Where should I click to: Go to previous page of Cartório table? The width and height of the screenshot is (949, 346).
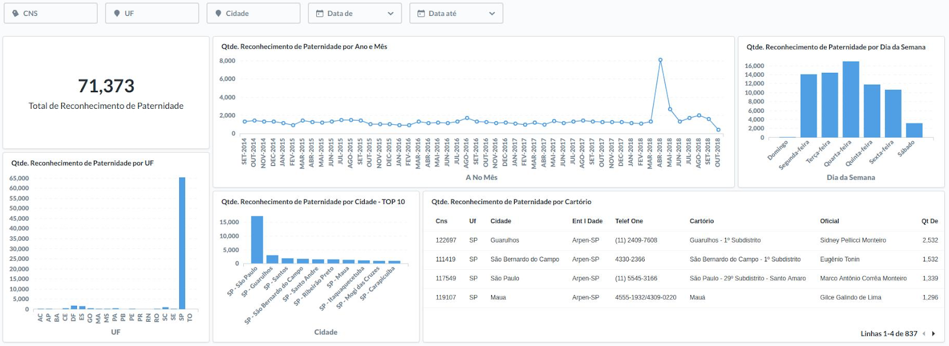tap(924, 334)
